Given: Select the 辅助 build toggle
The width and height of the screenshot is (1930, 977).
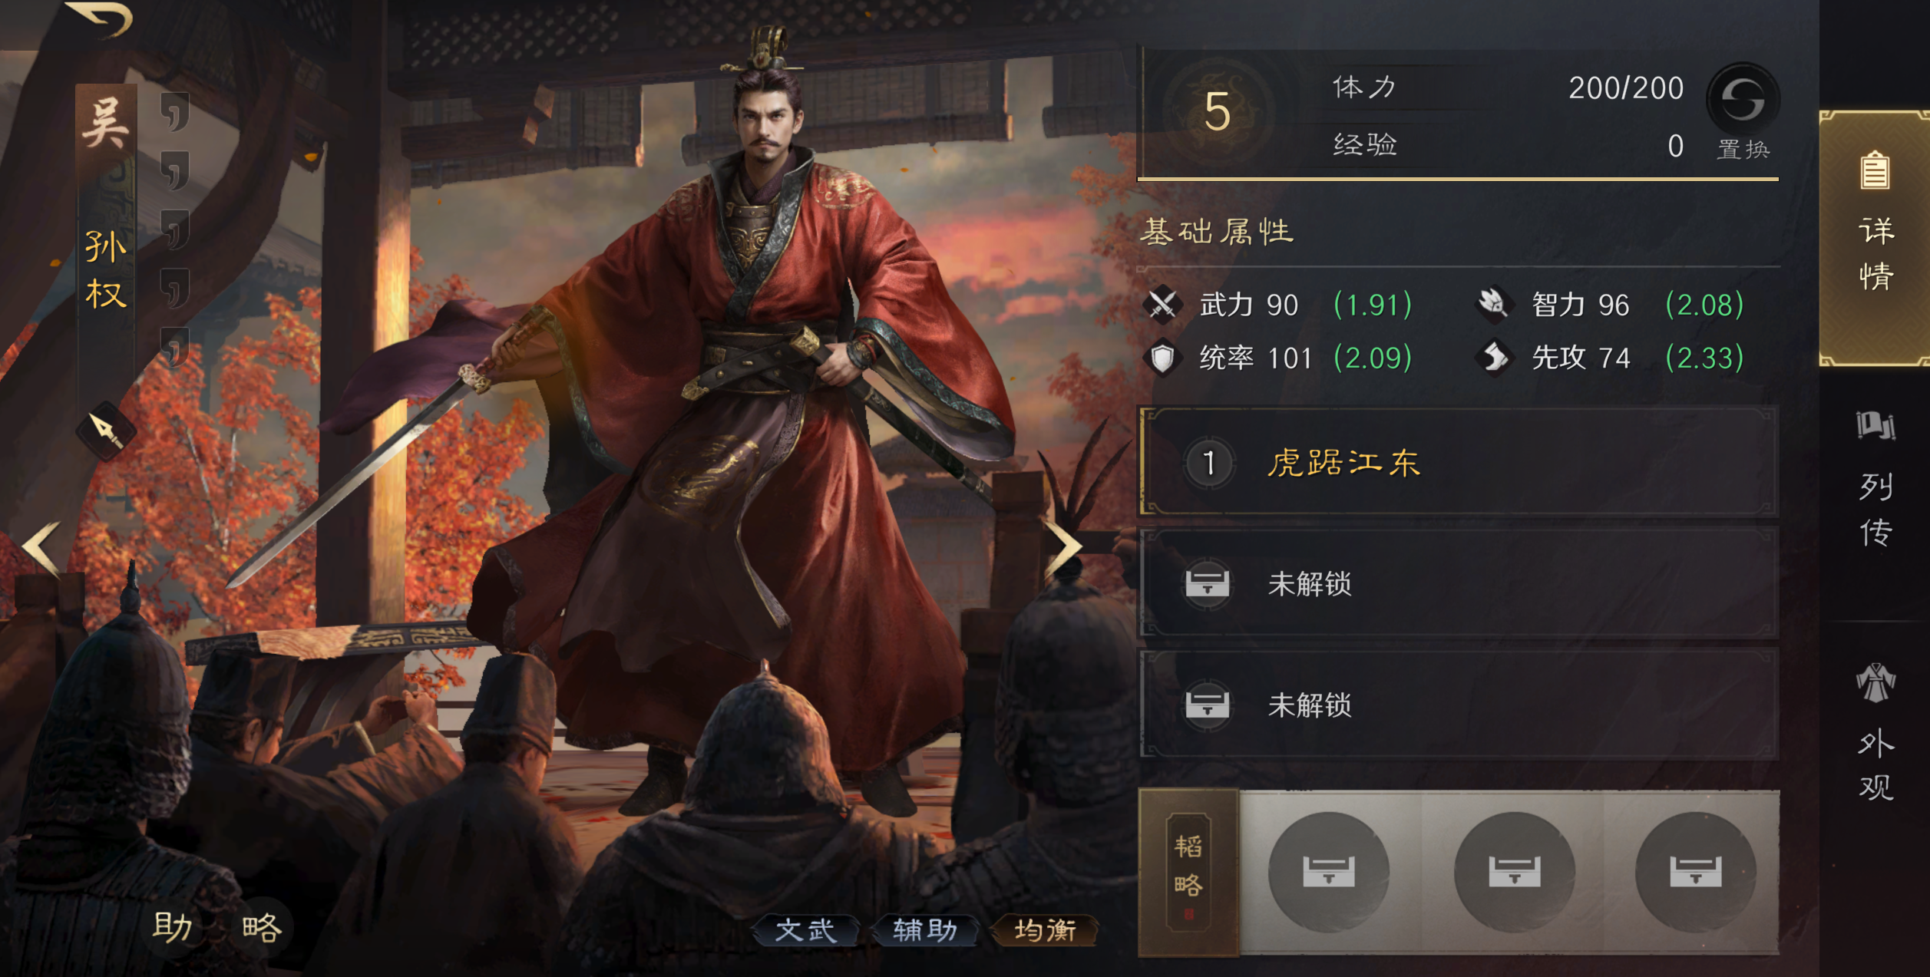Looking at the screenshot, I should pos(925,930).
